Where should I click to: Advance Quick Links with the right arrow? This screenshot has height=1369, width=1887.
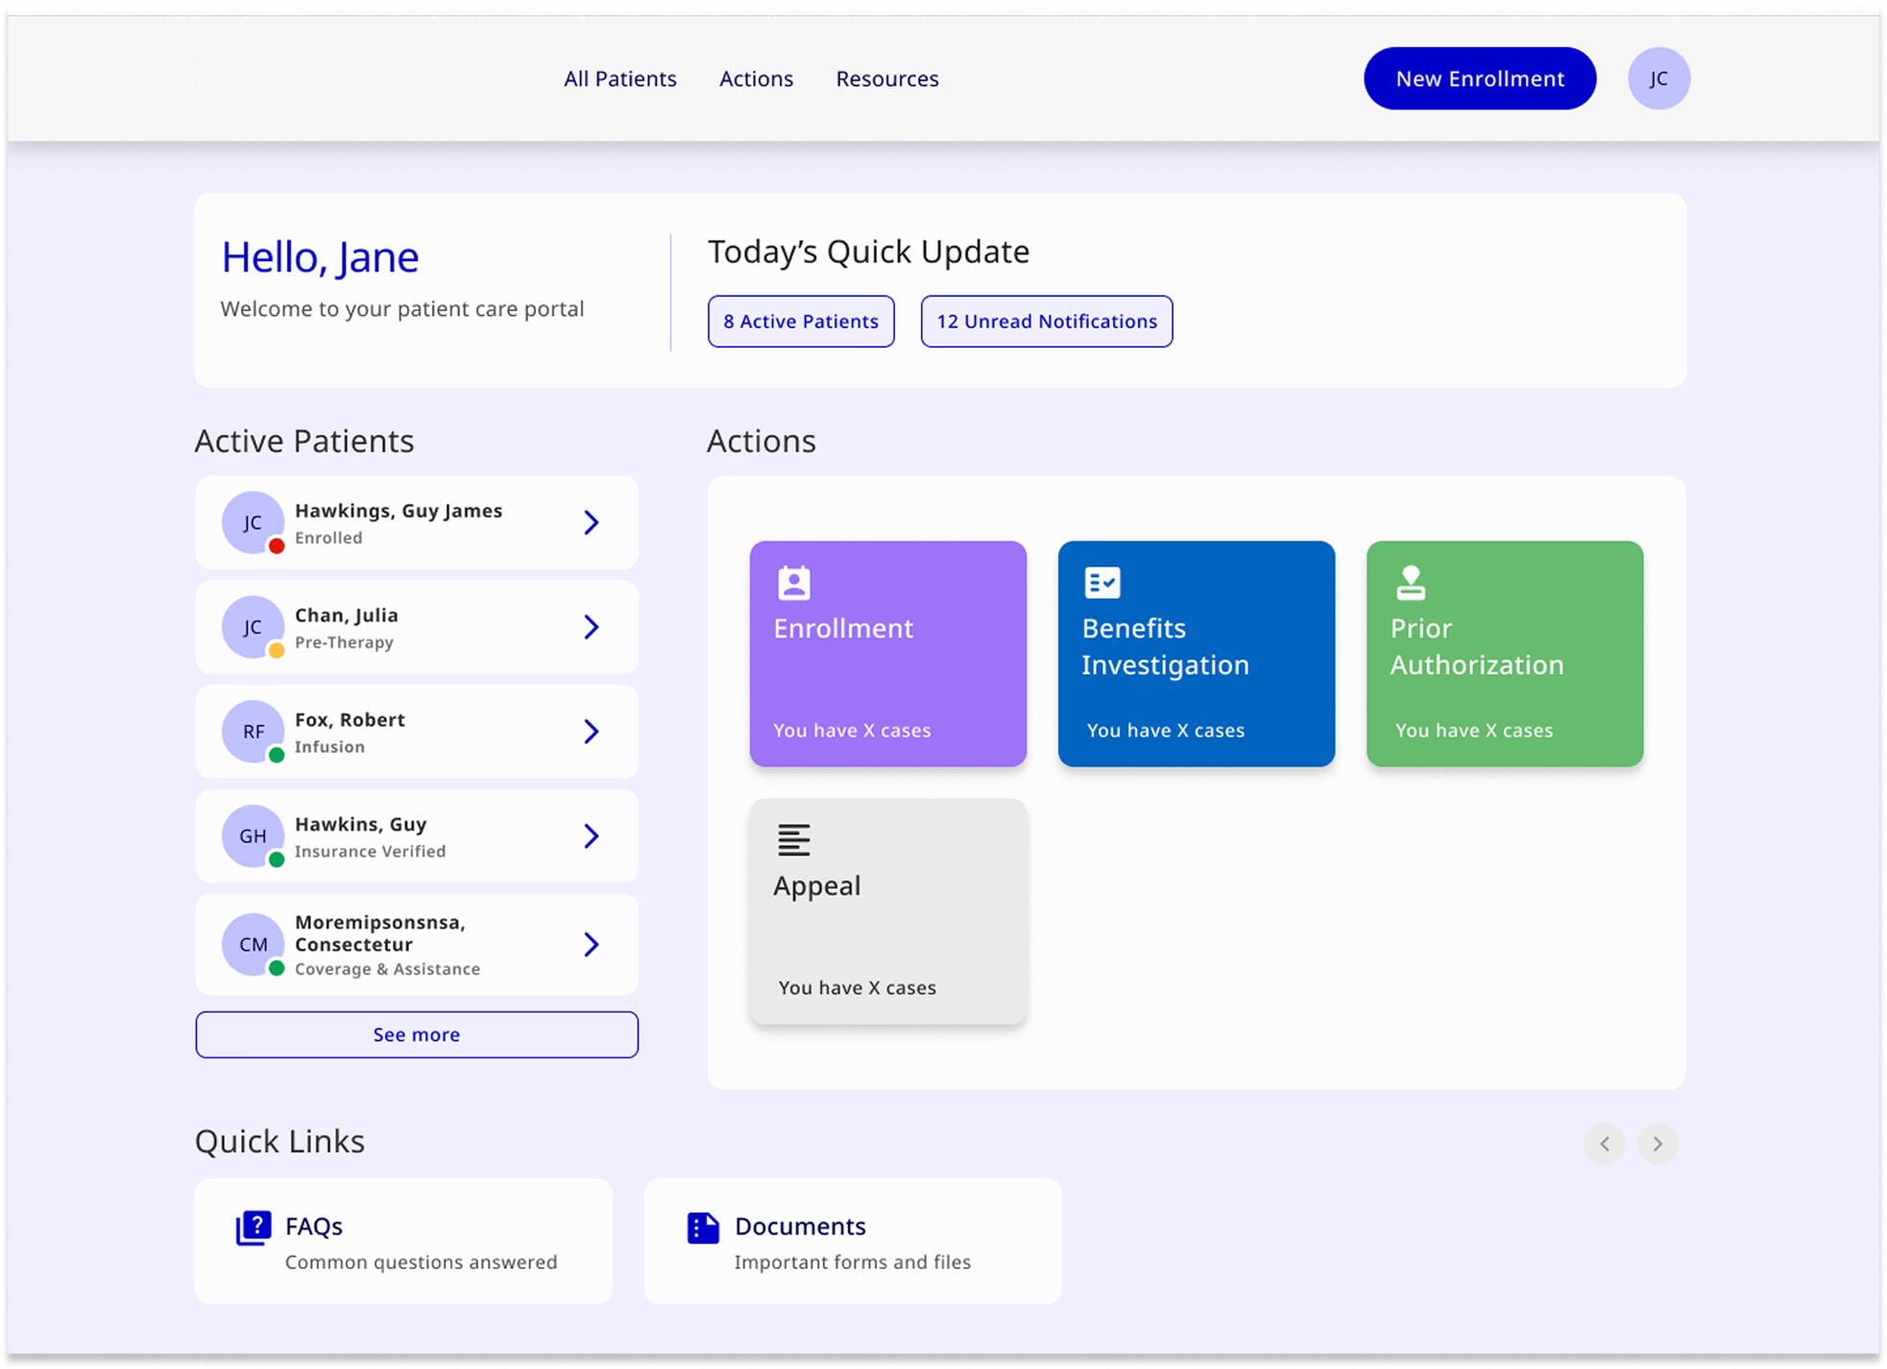[1657, 1143]
